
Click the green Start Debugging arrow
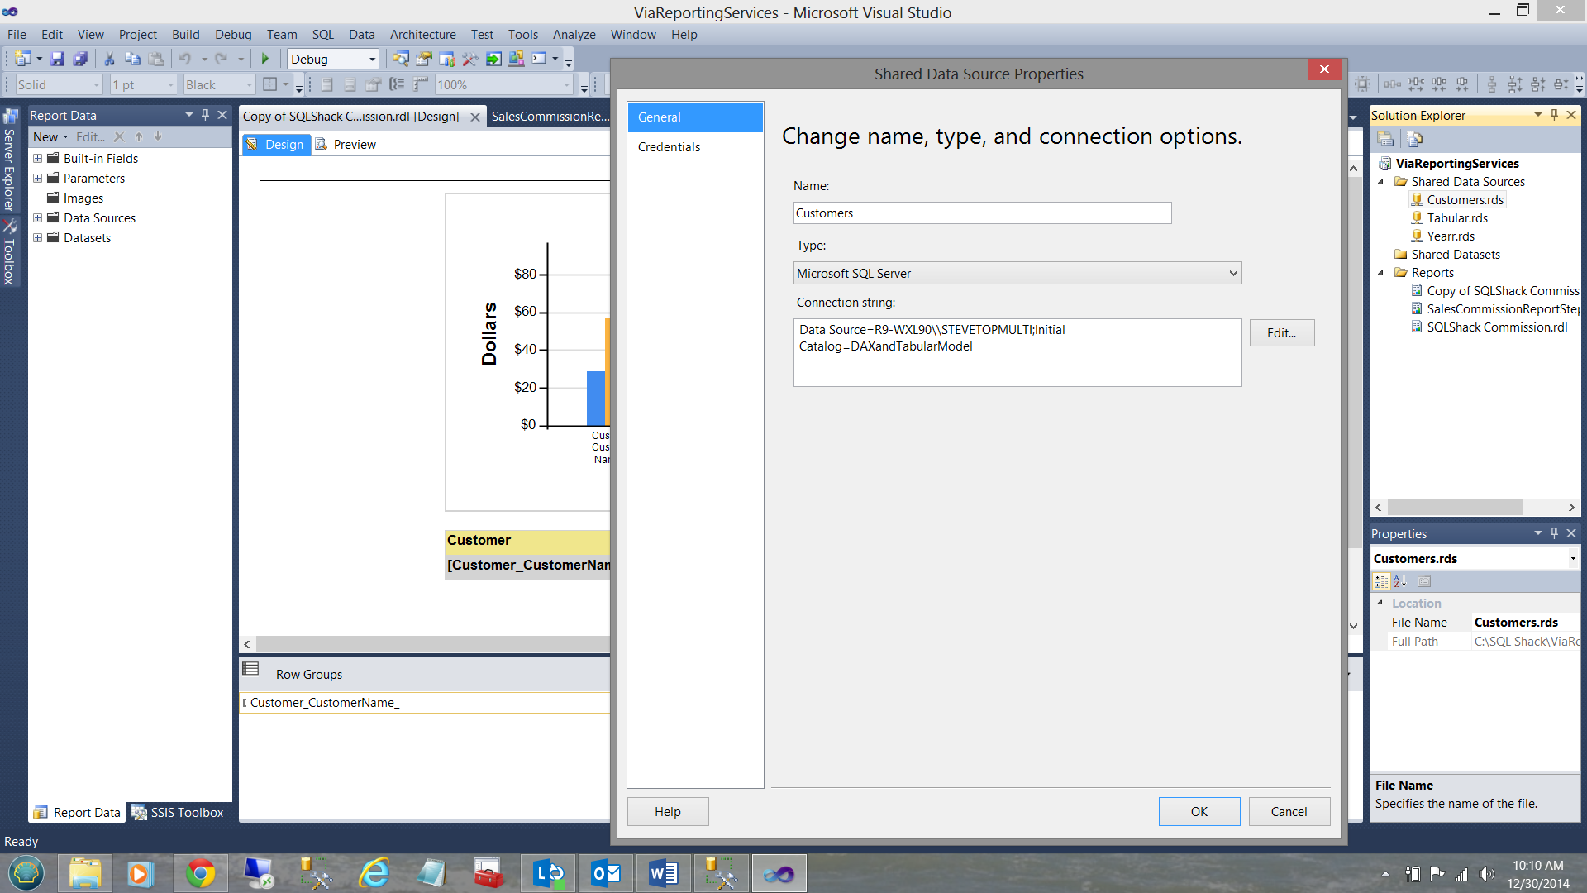pyautogui.click(x=265, y=59)
